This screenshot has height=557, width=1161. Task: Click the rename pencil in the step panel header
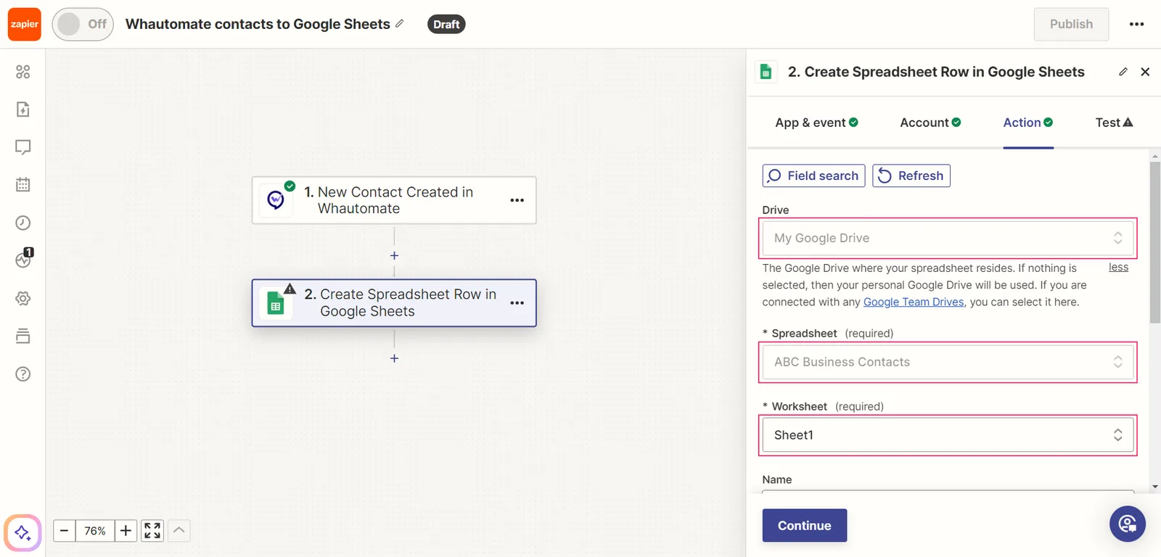pos(1123,72)
